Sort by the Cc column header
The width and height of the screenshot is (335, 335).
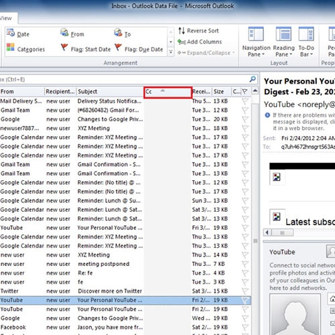coord(167,92)
